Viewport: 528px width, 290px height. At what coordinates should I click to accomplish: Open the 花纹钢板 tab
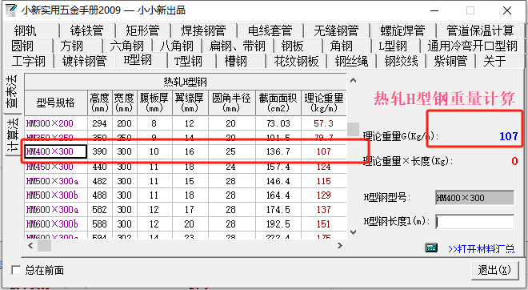(x=296, y=61)
